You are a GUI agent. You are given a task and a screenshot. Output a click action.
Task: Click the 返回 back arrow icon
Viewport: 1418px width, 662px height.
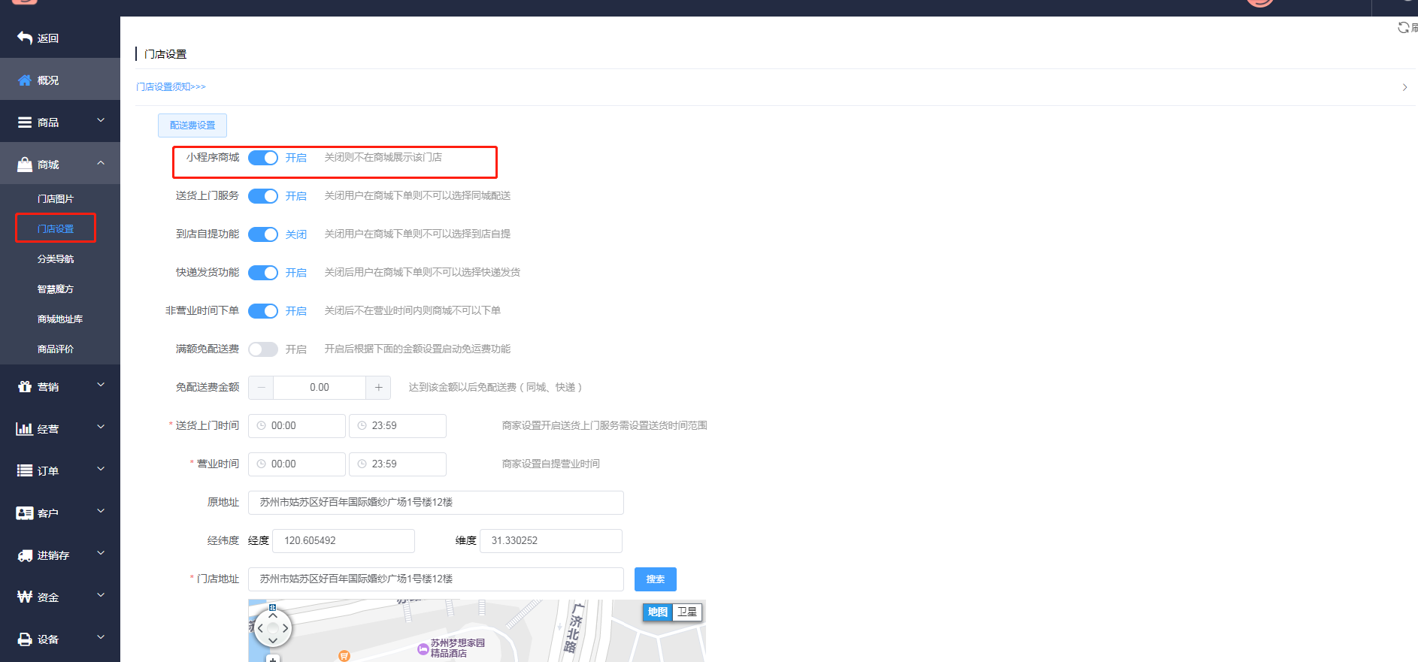point(25,38)
